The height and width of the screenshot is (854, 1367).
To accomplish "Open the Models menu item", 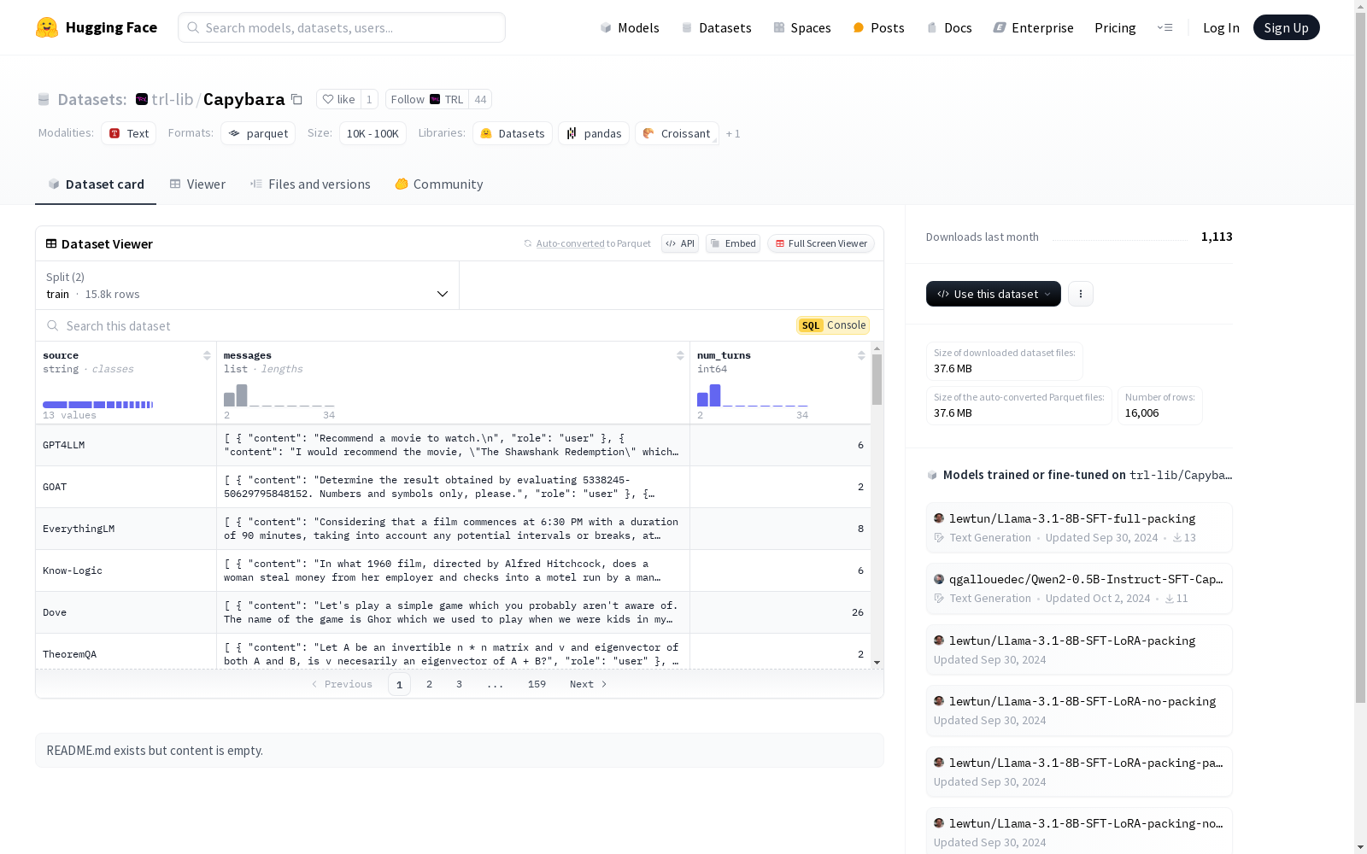I will point(630,27).
